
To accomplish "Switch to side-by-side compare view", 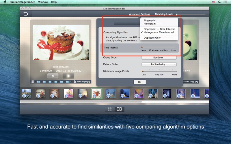I will click(x=119, y=109).
